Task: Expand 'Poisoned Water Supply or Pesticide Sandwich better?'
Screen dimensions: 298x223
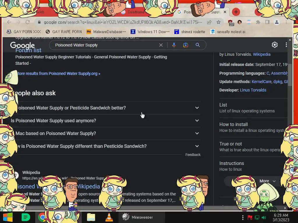Action: tap(105, 108)
